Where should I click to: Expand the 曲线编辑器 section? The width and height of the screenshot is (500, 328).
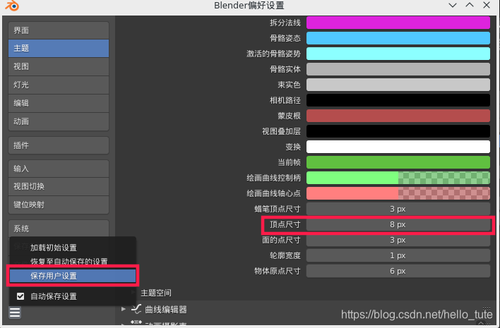[x=124, y=309]
